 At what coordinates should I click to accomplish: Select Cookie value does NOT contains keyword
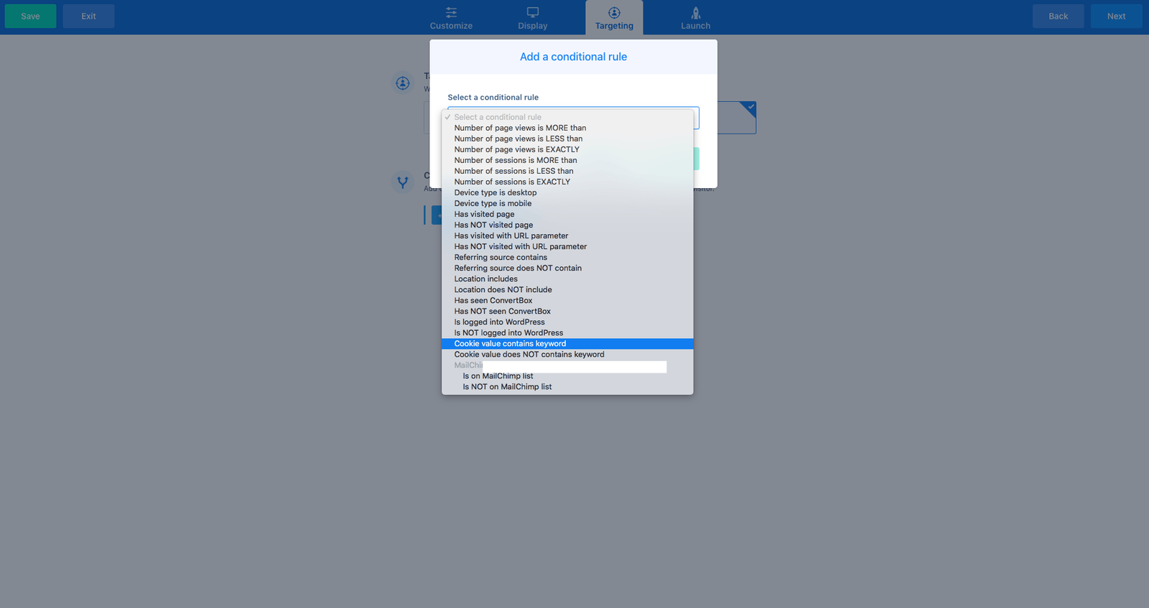point(567,354)
